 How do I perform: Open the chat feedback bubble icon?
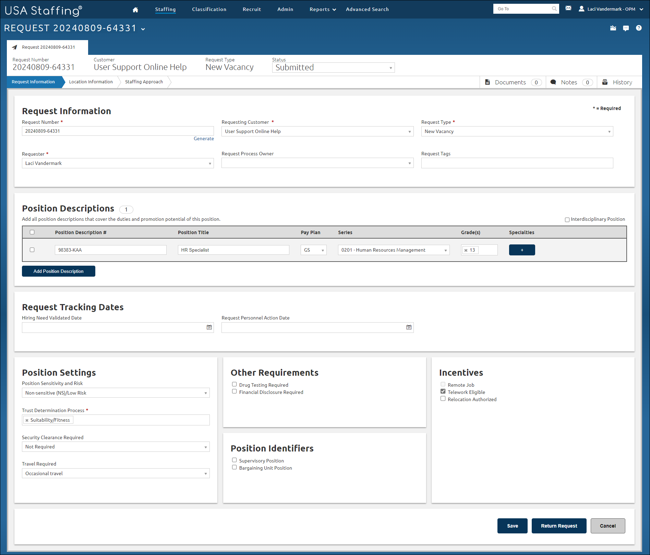coord(626,28)
